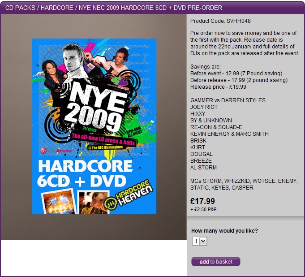This screenshot has width=305, height=277.
Task: Click the "How many would you like?" label
Action: (224, 231)
